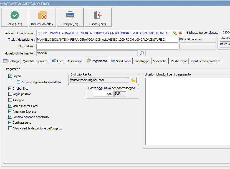Switch to the Descrizione tab
The image size is (230, 169).
click(x=74, y=61)
